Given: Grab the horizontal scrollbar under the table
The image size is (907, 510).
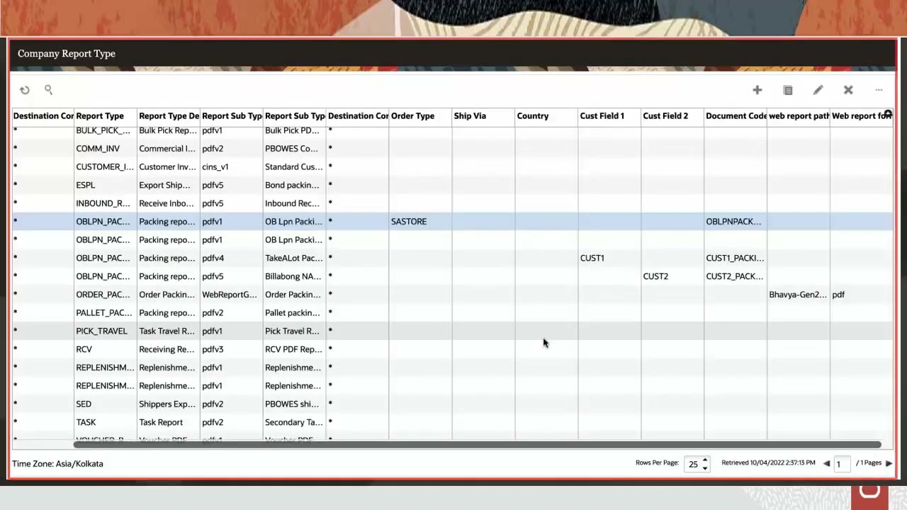Looking at the screenshot, I should coord(478,445).
